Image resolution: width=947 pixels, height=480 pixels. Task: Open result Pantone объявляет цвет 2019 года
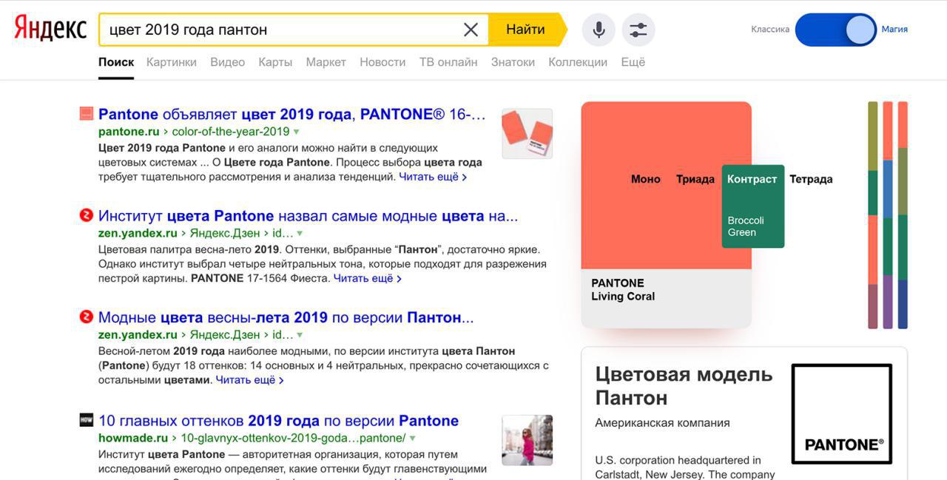[x=292, y=114]
